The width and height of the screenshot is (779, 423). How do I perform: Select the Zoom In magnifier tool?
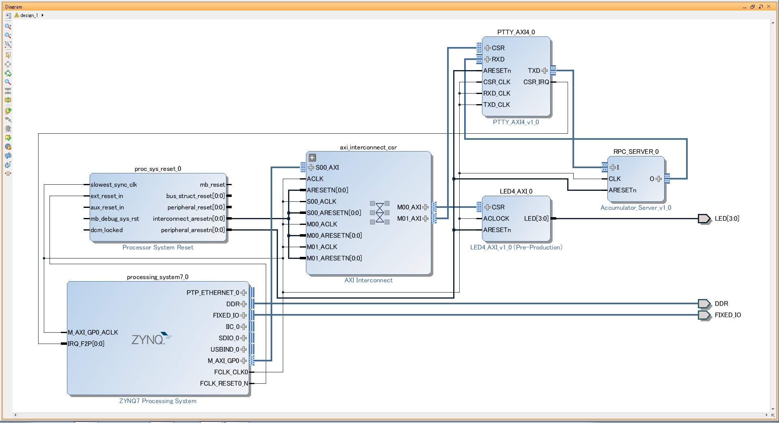pos(8,26)
